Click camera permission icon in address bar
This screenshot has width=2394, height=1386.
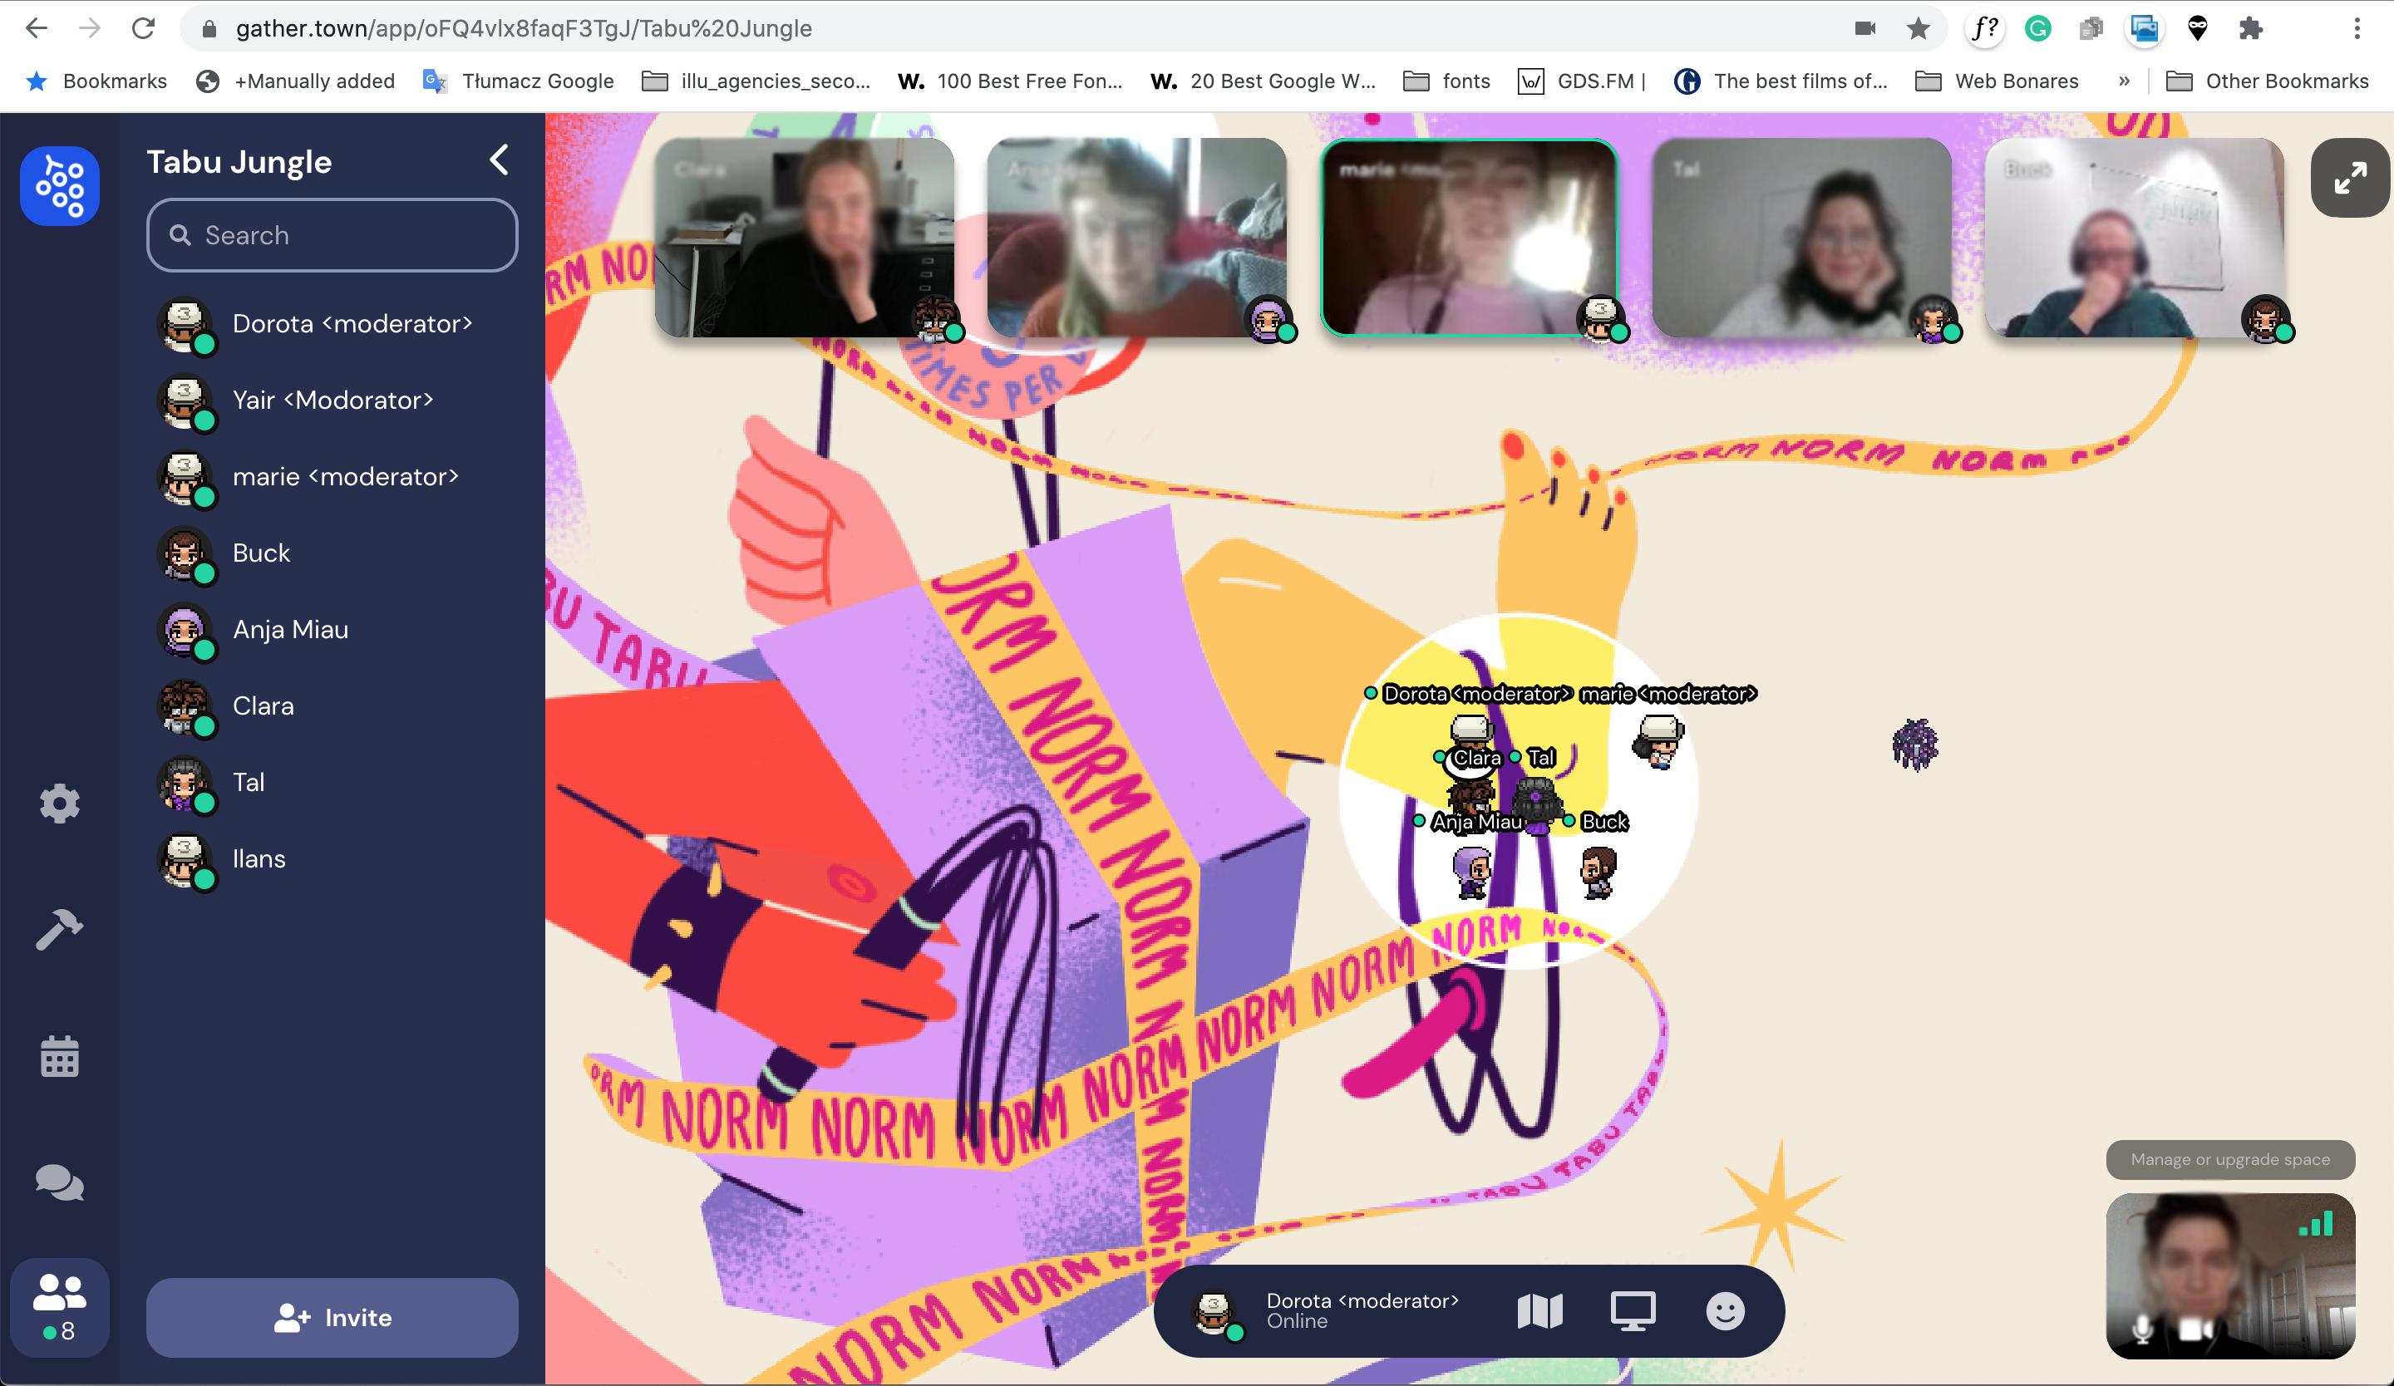pos(1864,28)
